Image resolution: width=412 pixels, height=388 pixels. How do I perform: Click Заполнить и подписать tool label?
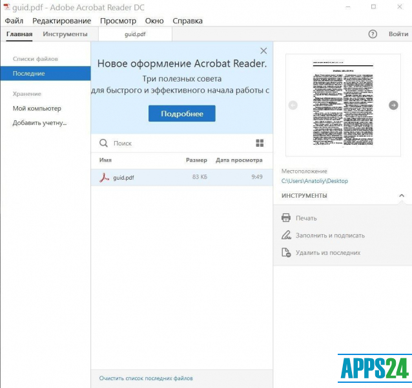[330, 235]
